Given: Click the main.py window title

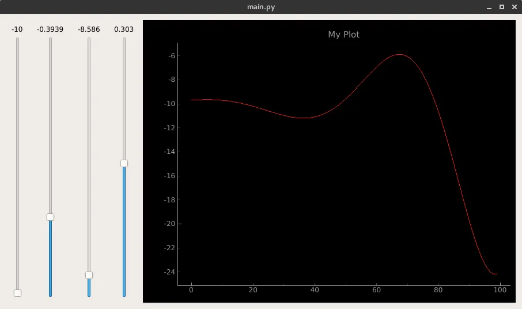Looking at the screenshot, I should 261,7.
